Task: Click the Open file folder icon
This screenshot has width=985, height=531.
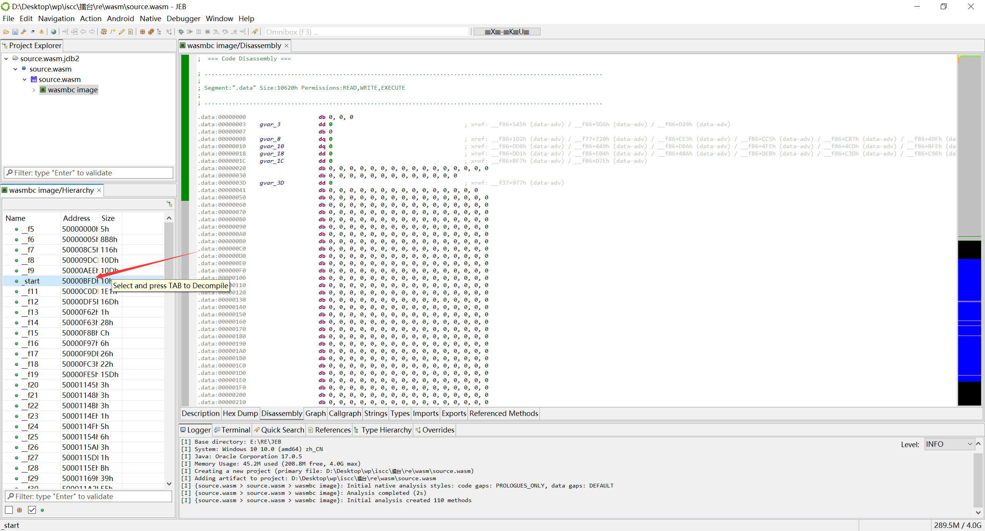Action: pyautogui.click(x=6, y=32)
